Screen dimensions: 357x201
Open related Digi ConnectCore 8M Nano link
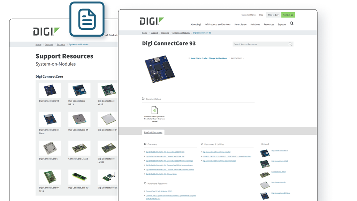click(281, 193)
